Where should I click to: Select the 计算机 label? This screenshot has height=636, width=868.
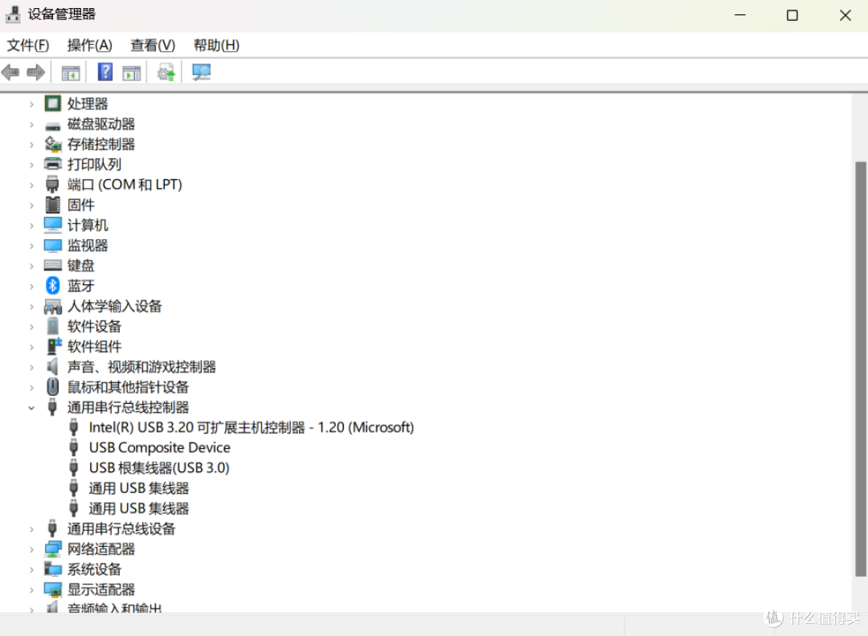[88, 225]
